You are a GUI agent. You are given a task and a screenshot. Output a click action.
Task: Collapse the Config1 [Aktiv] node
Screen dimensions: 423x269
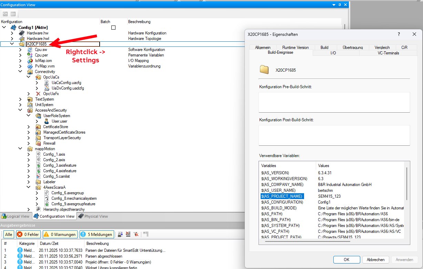(x=4, y=28)
